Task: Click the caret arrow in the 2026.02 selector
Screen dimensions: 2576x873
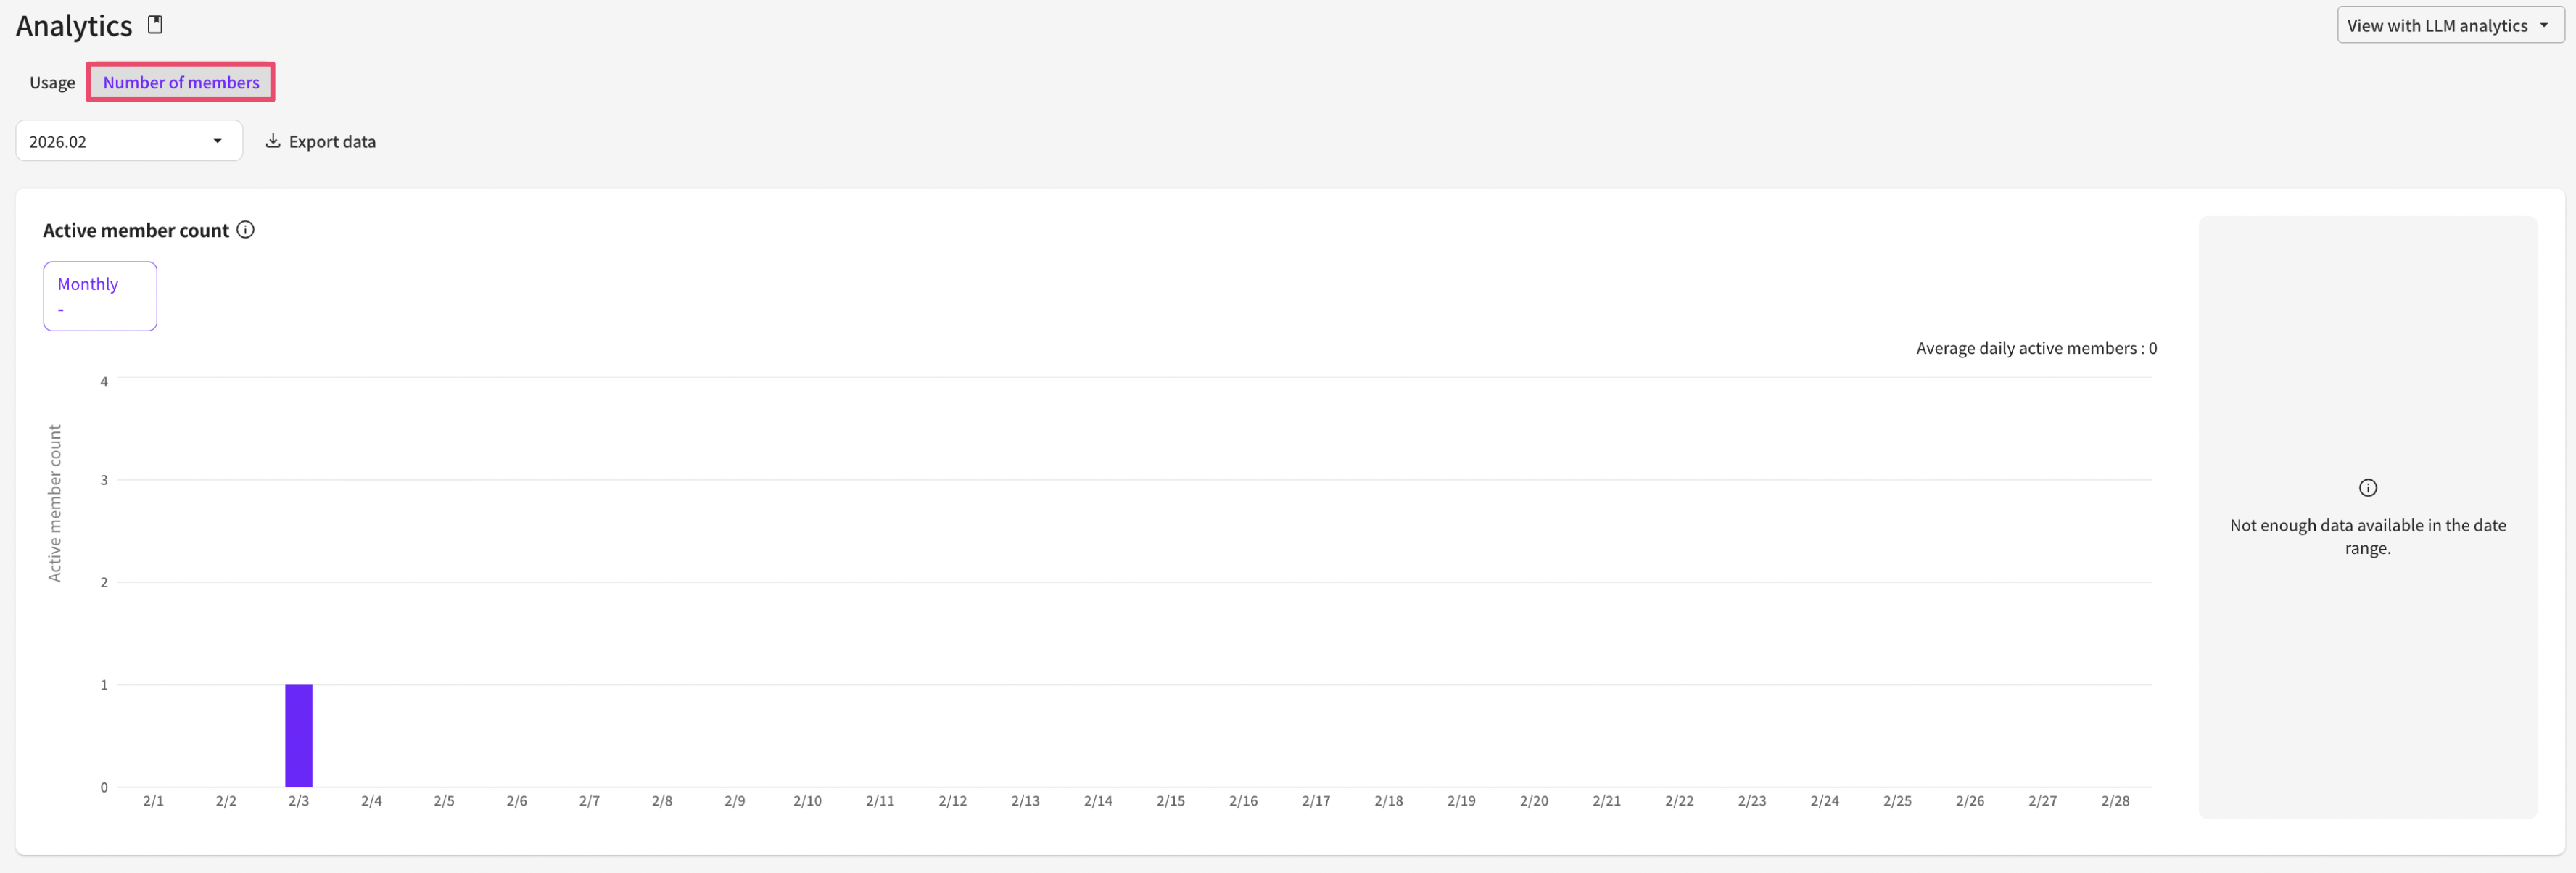Action: [x=217, y=141]
